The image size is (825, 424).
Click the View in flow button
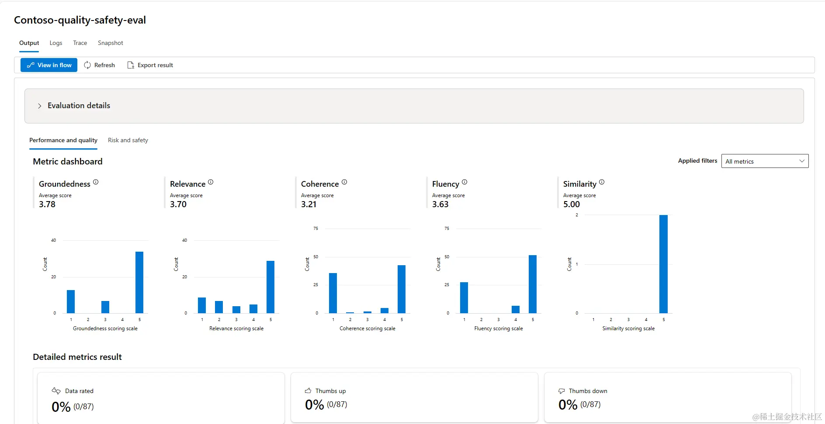[x=49, y=65]
